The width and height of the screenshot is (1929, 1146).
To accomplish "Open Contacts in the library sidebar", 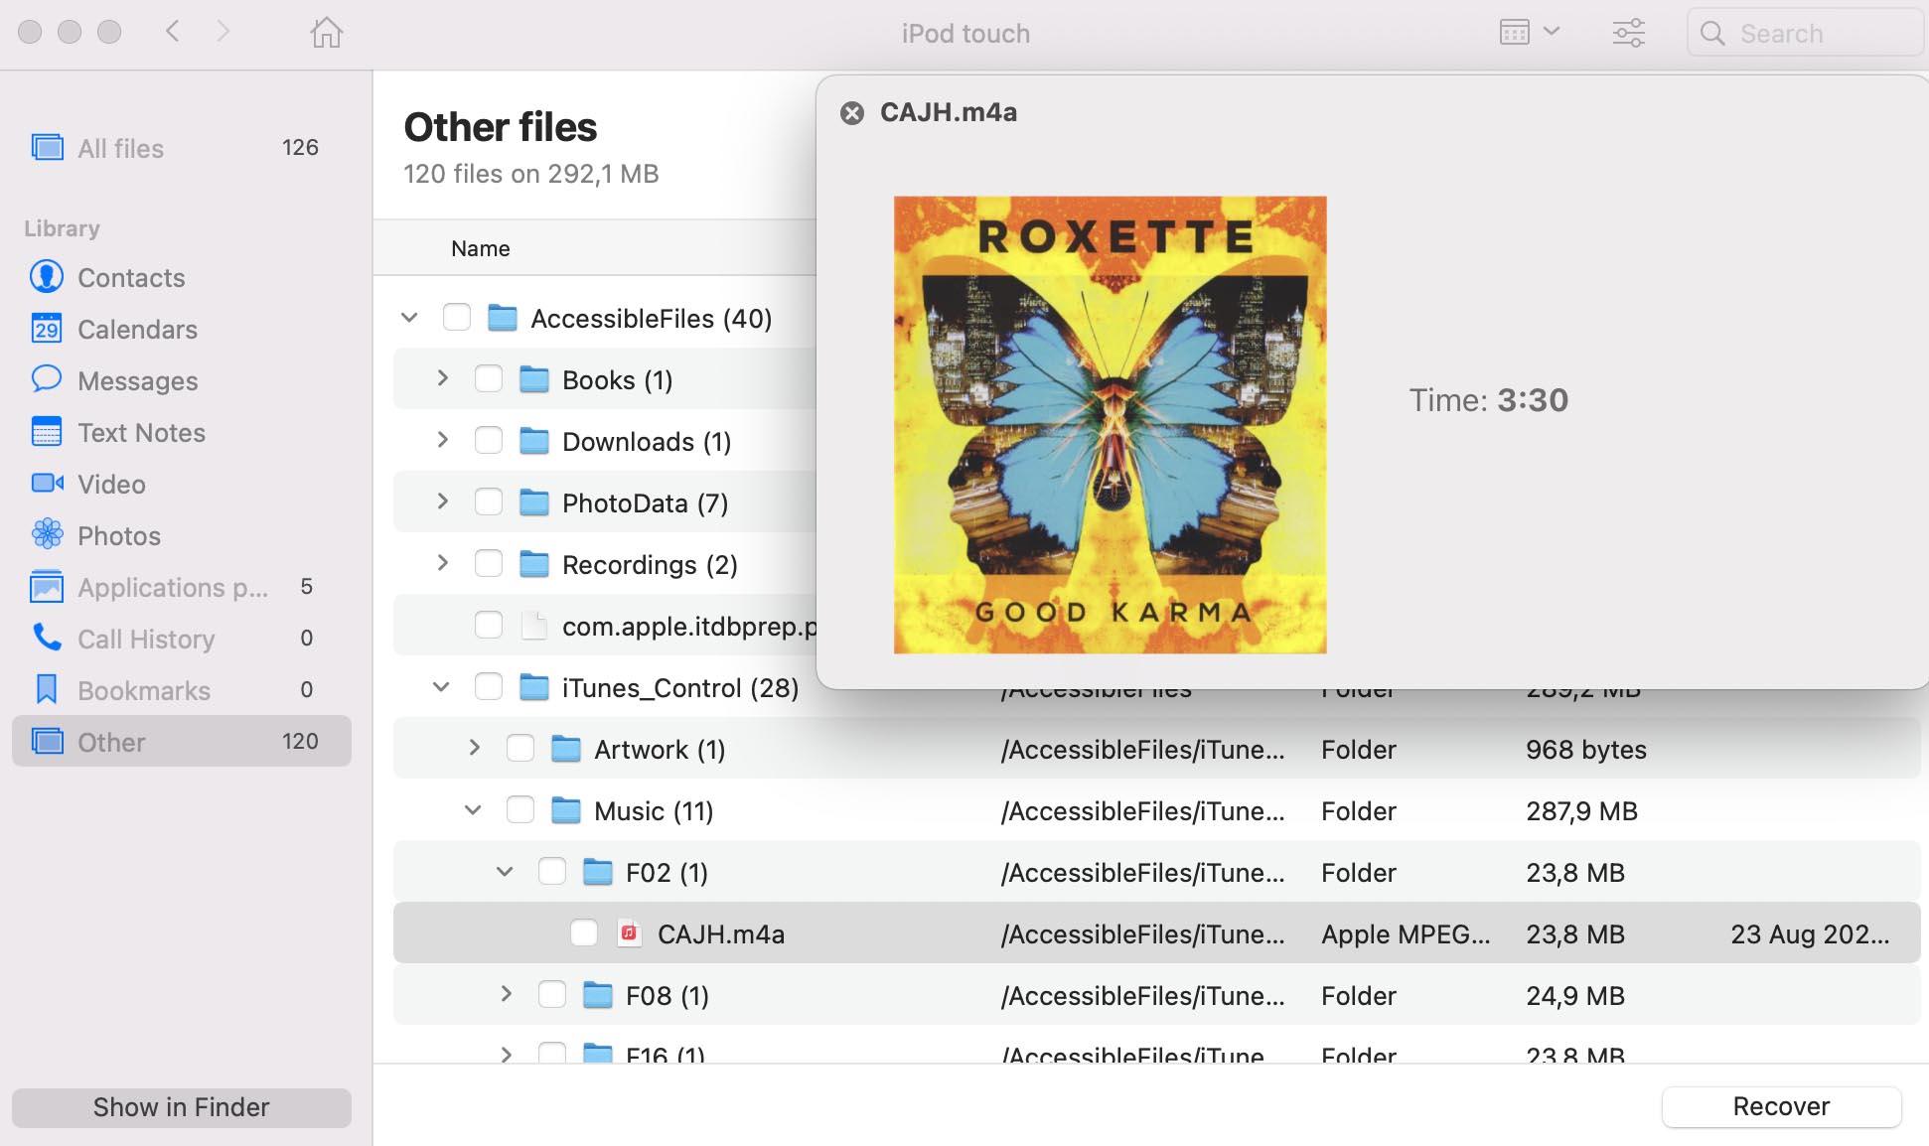I will [x=182, y=277].
